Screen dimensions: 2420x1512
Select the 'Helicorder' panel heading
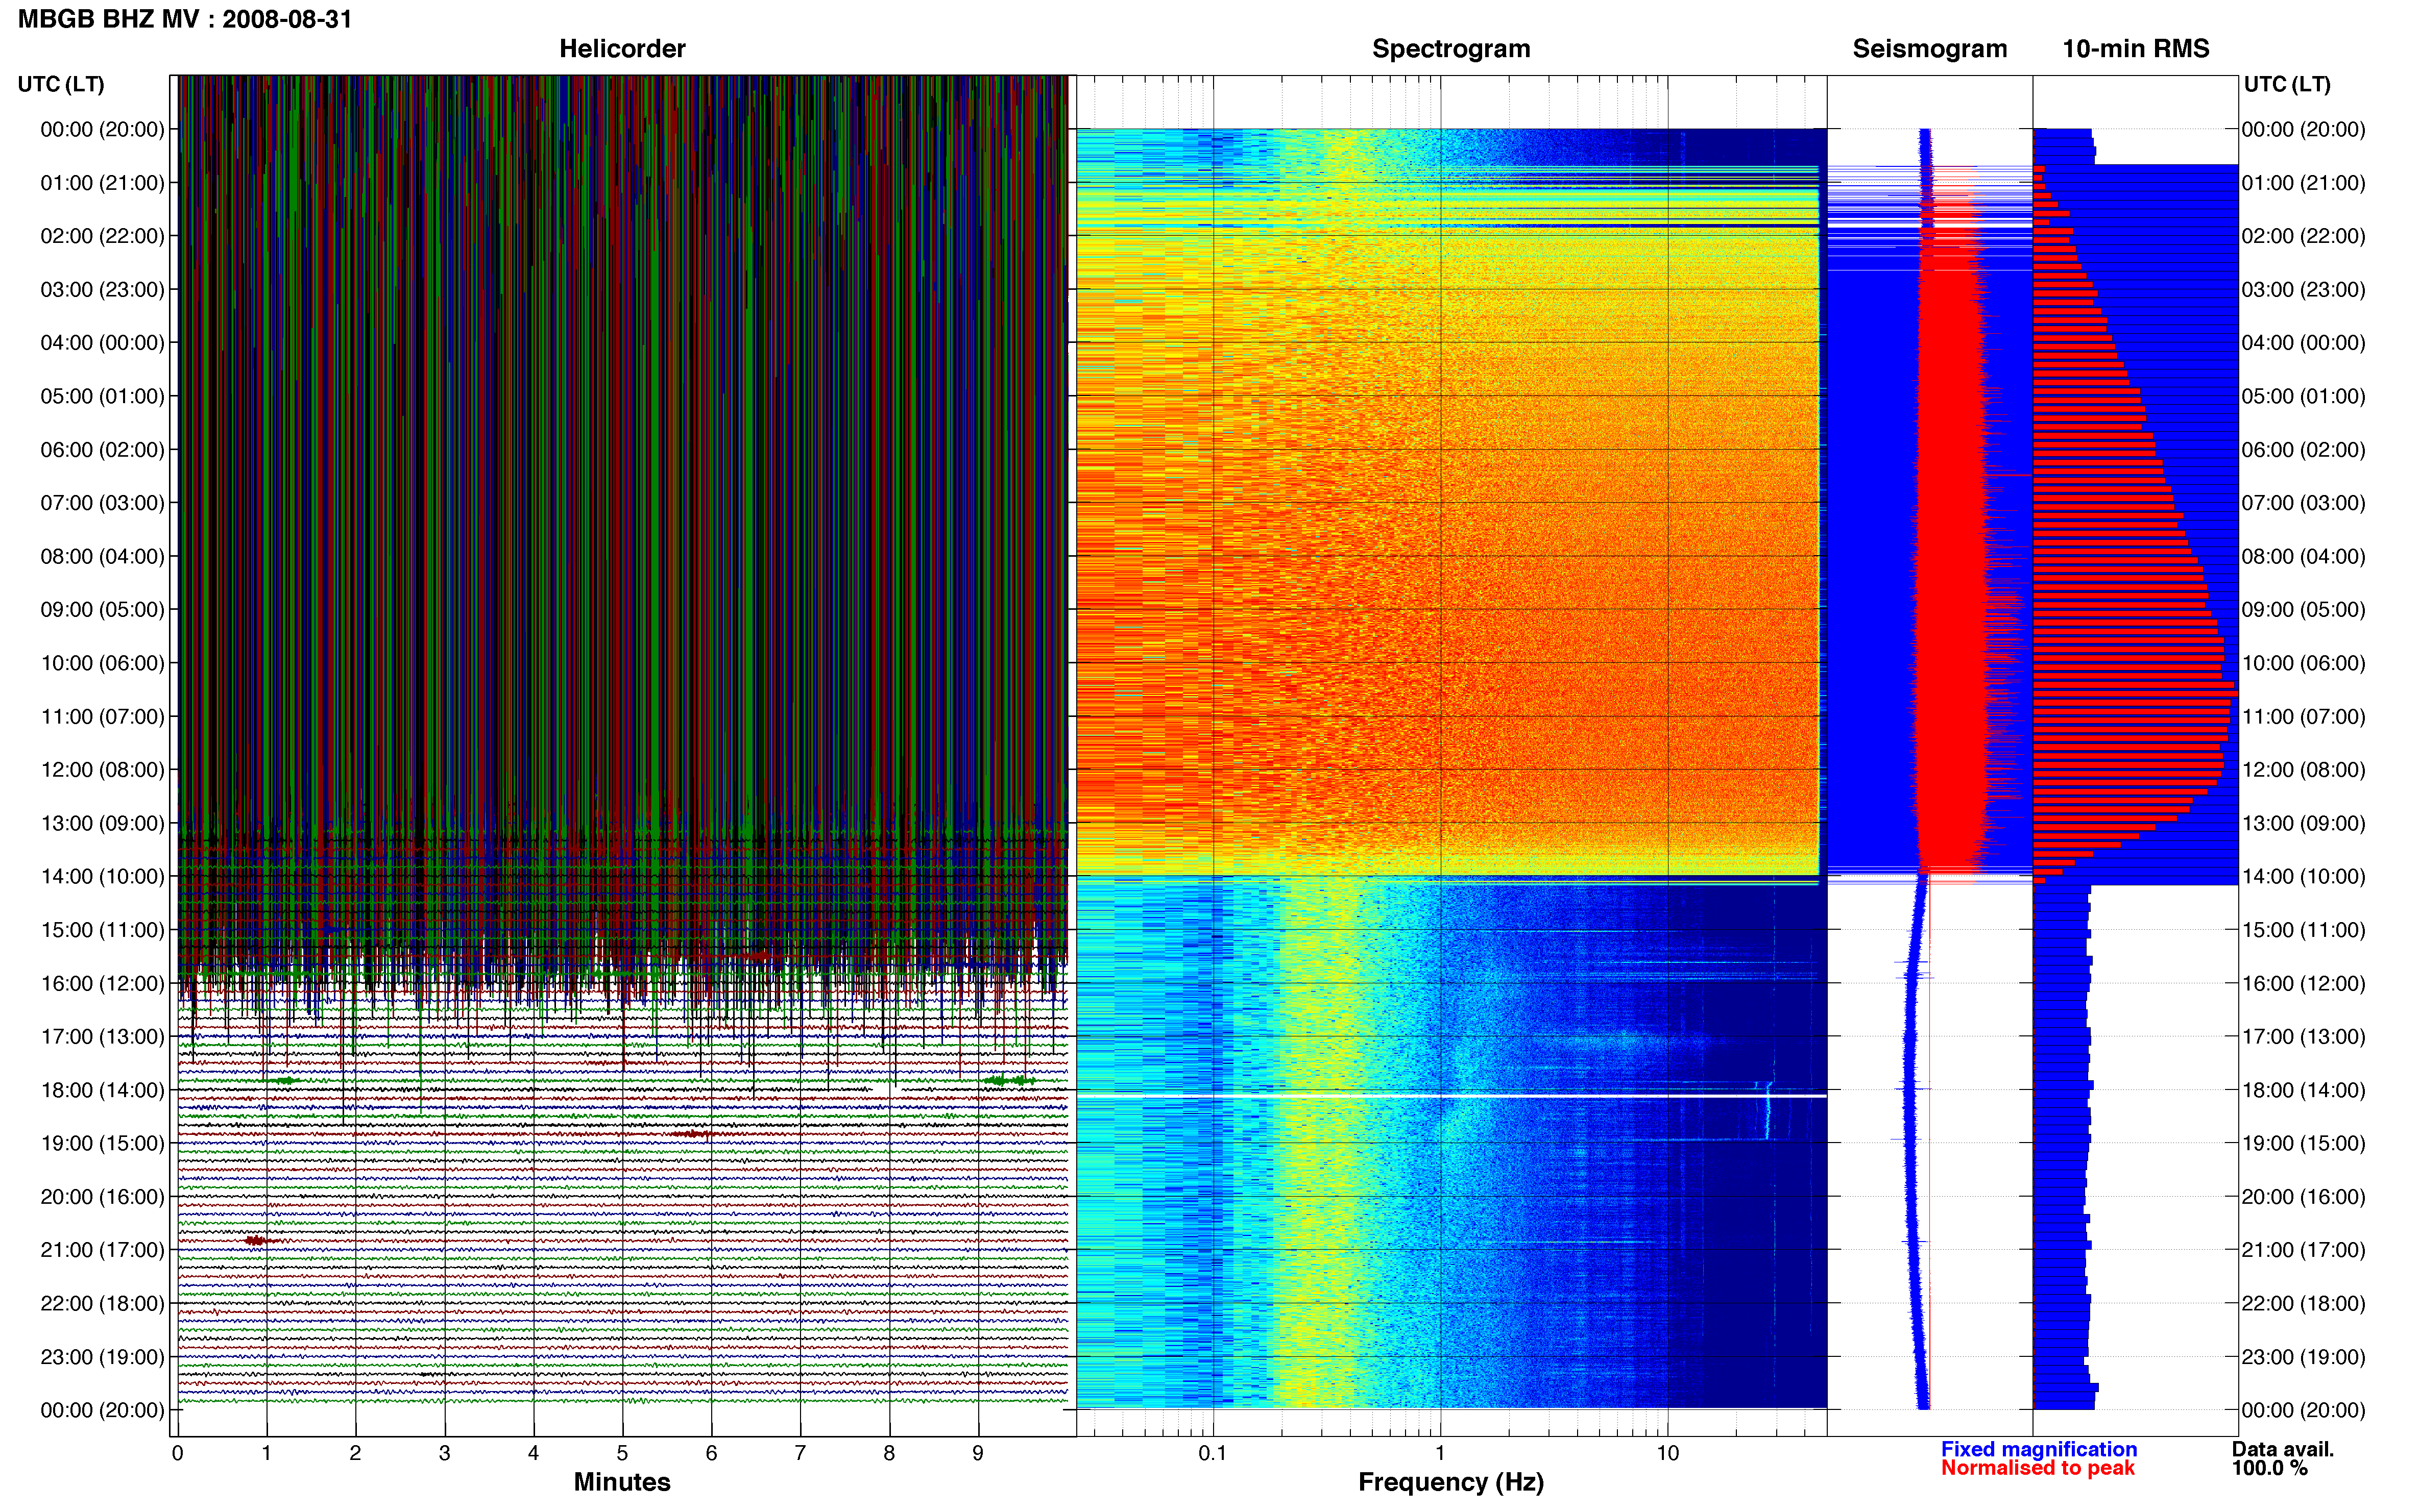(621, 49)
